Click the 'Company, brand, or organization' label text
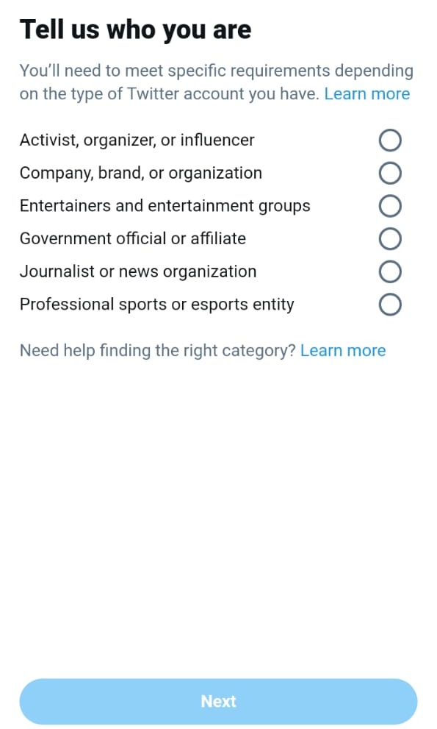This screenshot has height=729, width=437. [x=141, y=173]
